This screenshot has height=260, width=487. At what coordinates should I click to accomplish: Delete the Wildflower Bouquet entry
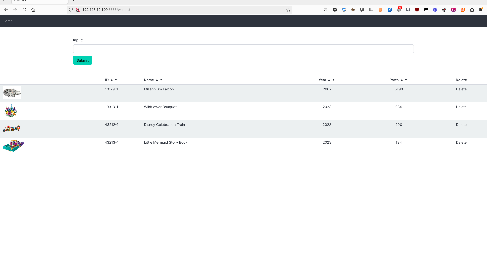pos(461,107)
